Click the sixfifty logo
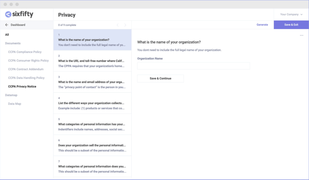Screen dimensions: 309x180 tap(19, 14)
